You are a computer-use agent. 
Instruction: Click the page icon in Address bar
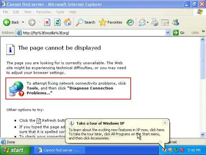(19, 33)
